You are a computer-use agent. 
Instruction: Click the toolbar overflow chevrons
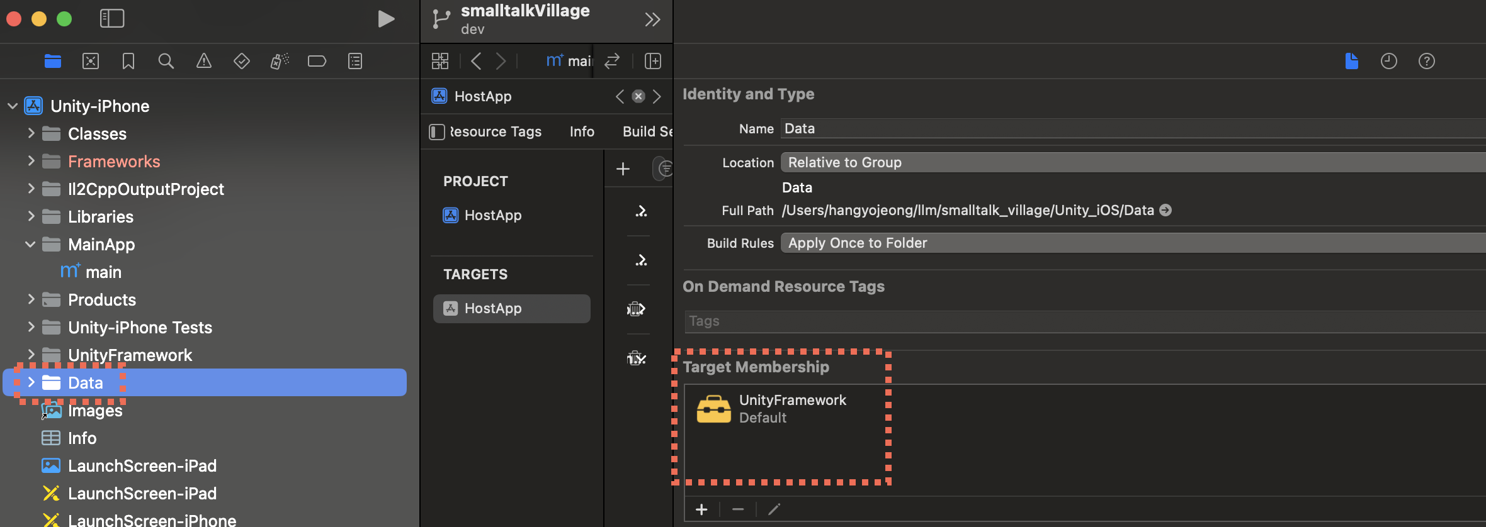click(652, 19)
